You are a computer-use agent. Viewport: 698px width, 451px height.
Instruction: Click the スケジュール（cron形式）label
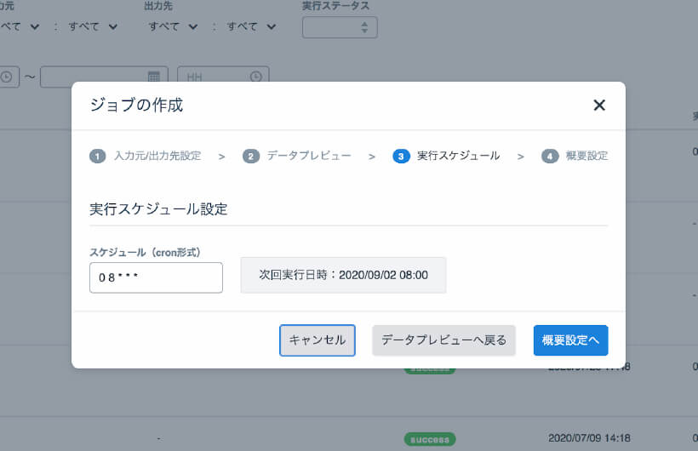[145, 253]
